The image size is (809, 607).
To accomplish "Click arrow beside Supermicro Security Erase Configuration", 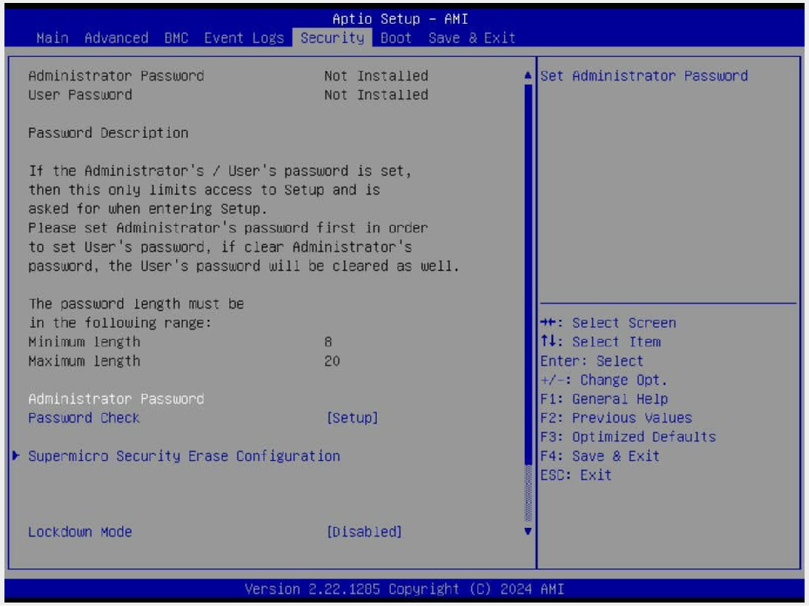I will tap(16, 456).
